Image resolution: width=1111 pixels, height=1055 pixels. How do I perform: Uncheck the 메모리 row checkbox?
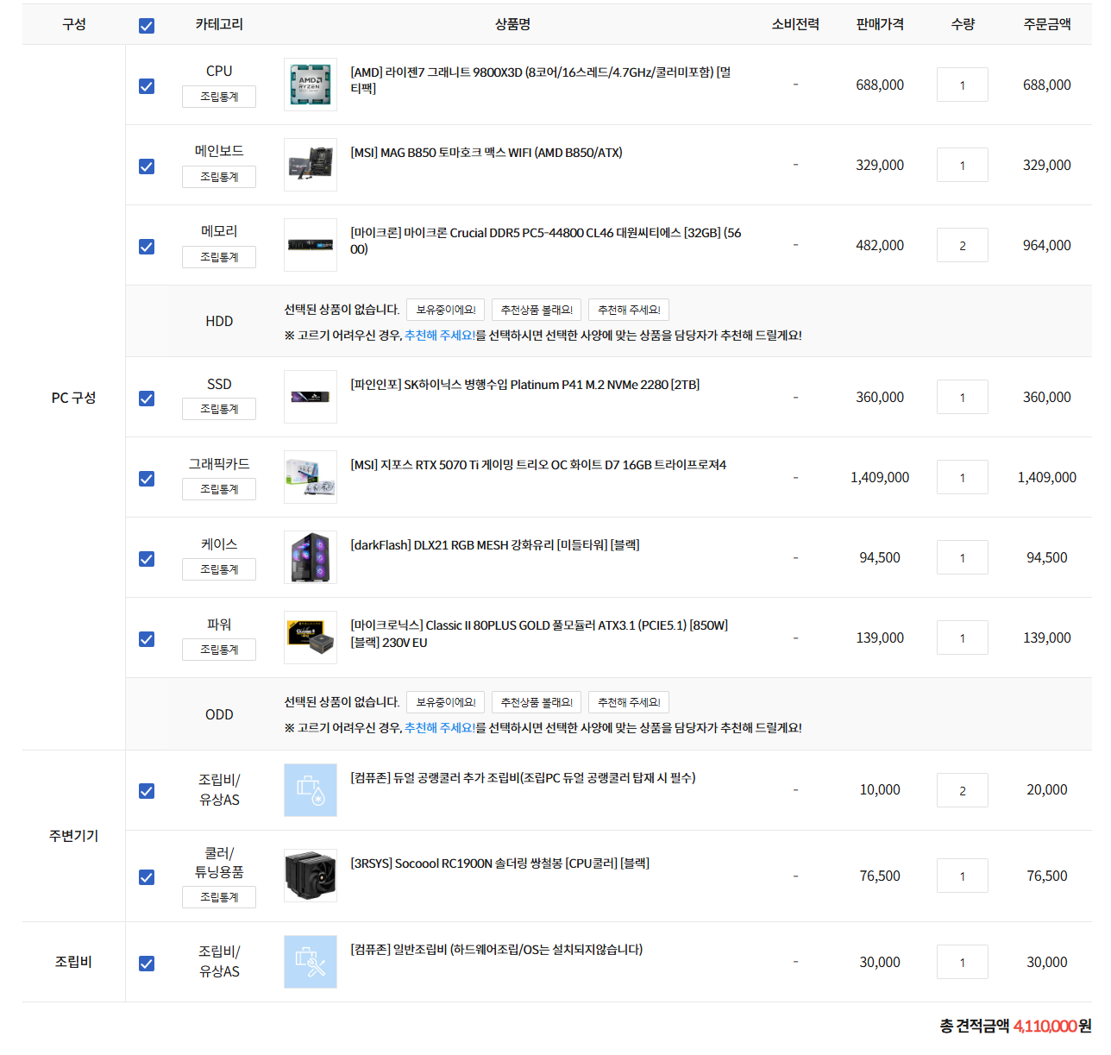pos(147,247)
